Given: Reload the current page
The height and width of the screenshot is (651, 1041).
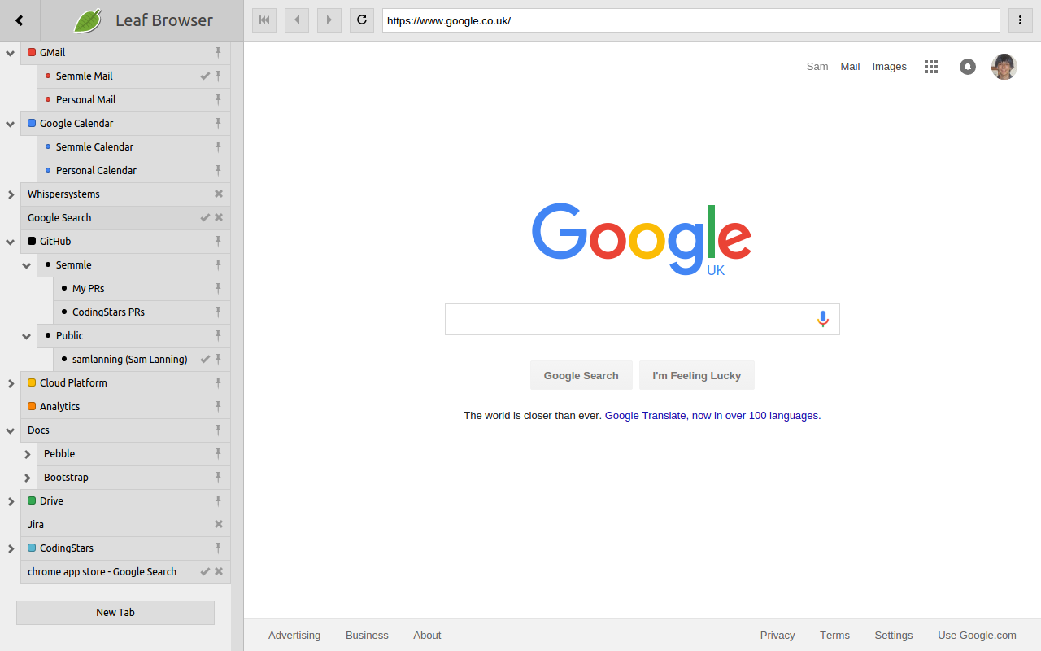Looking at the screenshot, I should [x=361, y=20].
